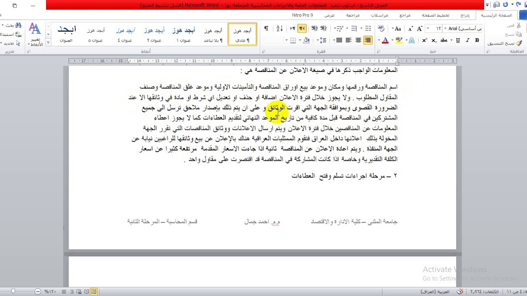This screenshot has width=527, height=296.
Task: Expand the underline style dropdown arrow
Action: click(452, 40)
